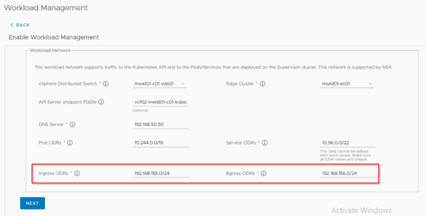
Task: Open Ingress CIDRs info tooltip
Action: [77, 173]
